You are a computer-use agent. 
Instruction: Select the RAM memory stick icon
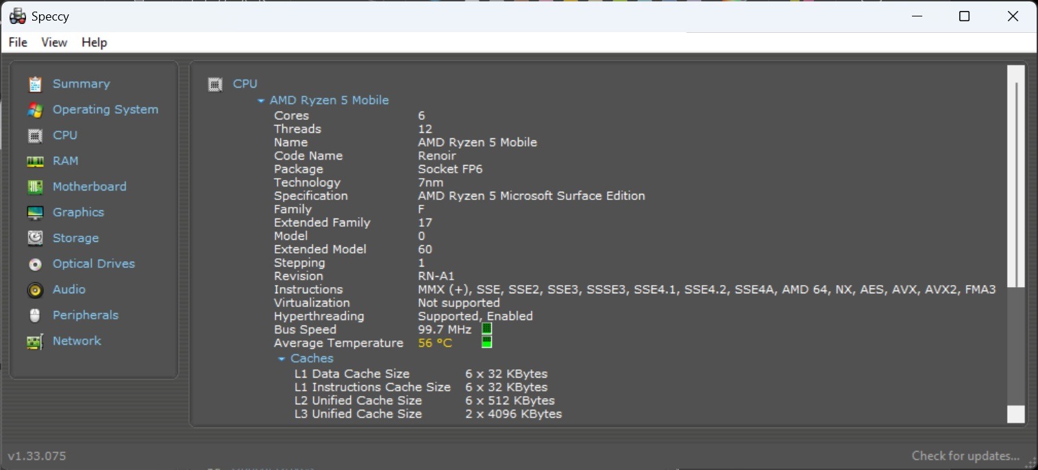tap(35, 161)
